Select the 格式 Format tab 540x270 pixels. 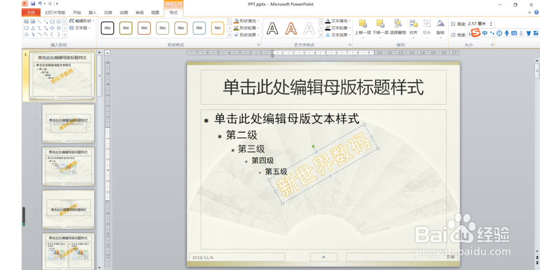click(x=173, y=13)
